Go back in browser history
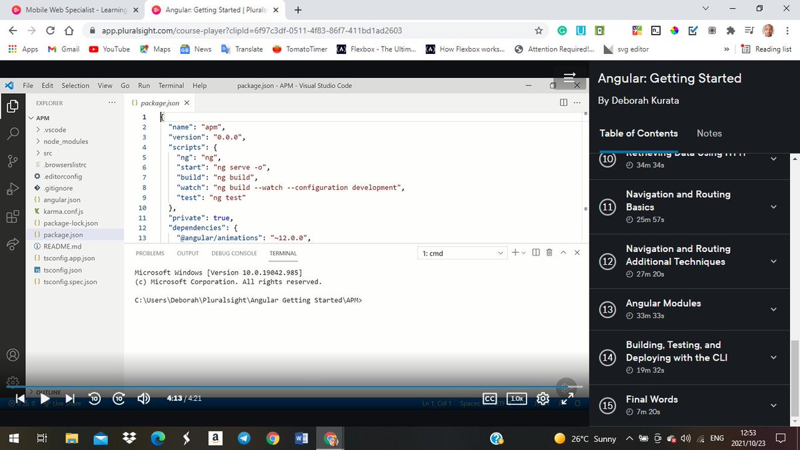This screenshot has width=800, height=450. (13, 31)
